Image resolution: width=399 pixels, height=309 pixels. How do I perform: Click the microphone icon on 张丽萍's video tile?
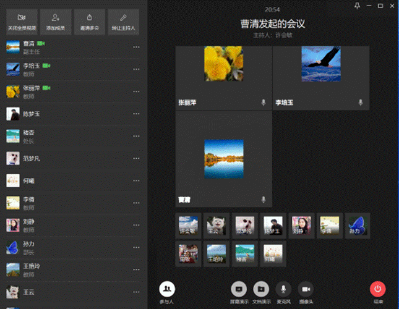[x=264, y=103]
